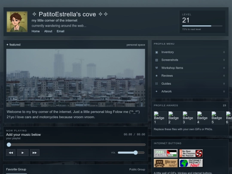
Task: Open Workshop Items in profile menu
Action: click(190, 68)
